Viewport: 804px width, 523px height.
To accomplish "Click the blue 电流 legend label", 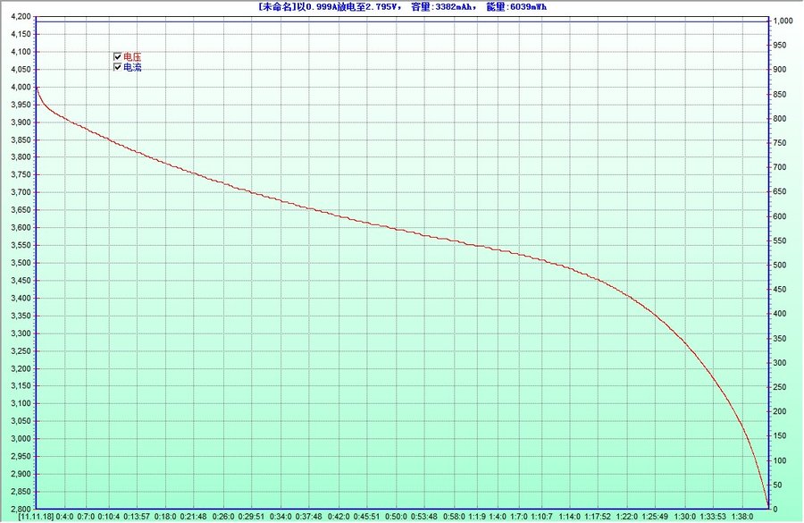I will click(132, 67).
